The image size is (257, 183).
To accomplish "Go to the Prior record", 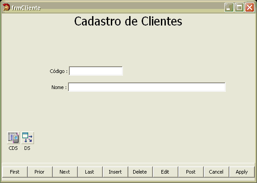I will [40, 172].
